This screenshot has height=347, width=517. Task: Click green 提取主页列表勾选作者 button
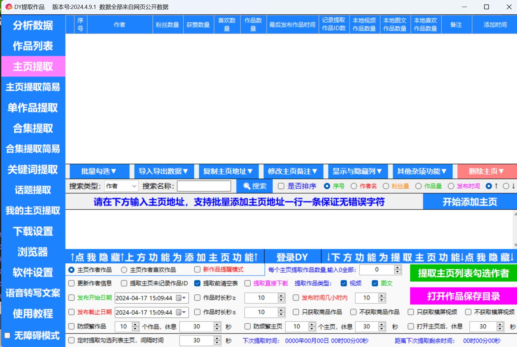[x=463, y=273]
